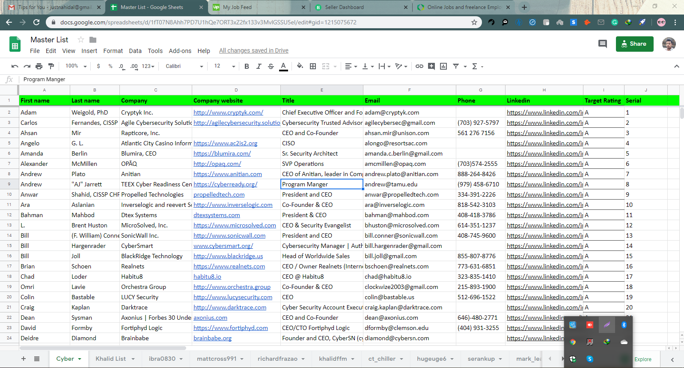Toggle bold formatting
Viewport: 684px width, 368px height.
click(247, 66)
